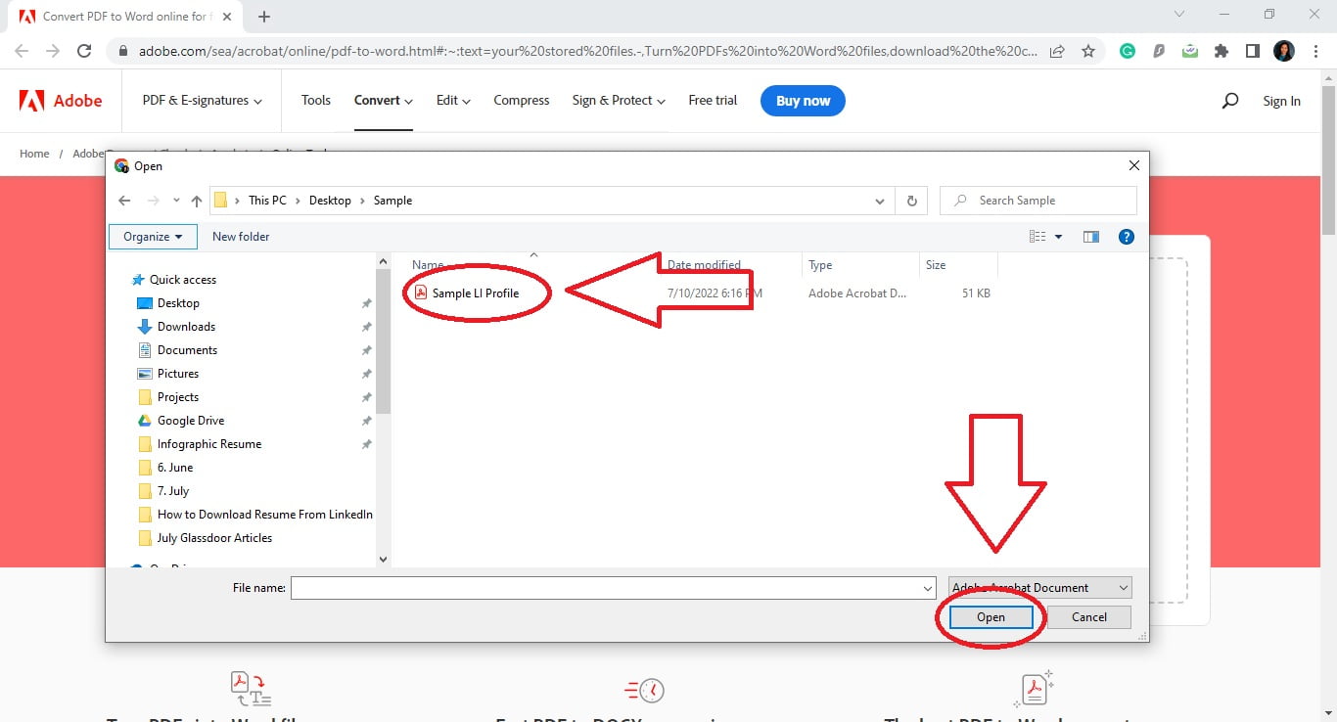Viewport: 1337px width, 722px height.
Task: Click the Adobe logo in site header
Action: (x=61, y=101)
